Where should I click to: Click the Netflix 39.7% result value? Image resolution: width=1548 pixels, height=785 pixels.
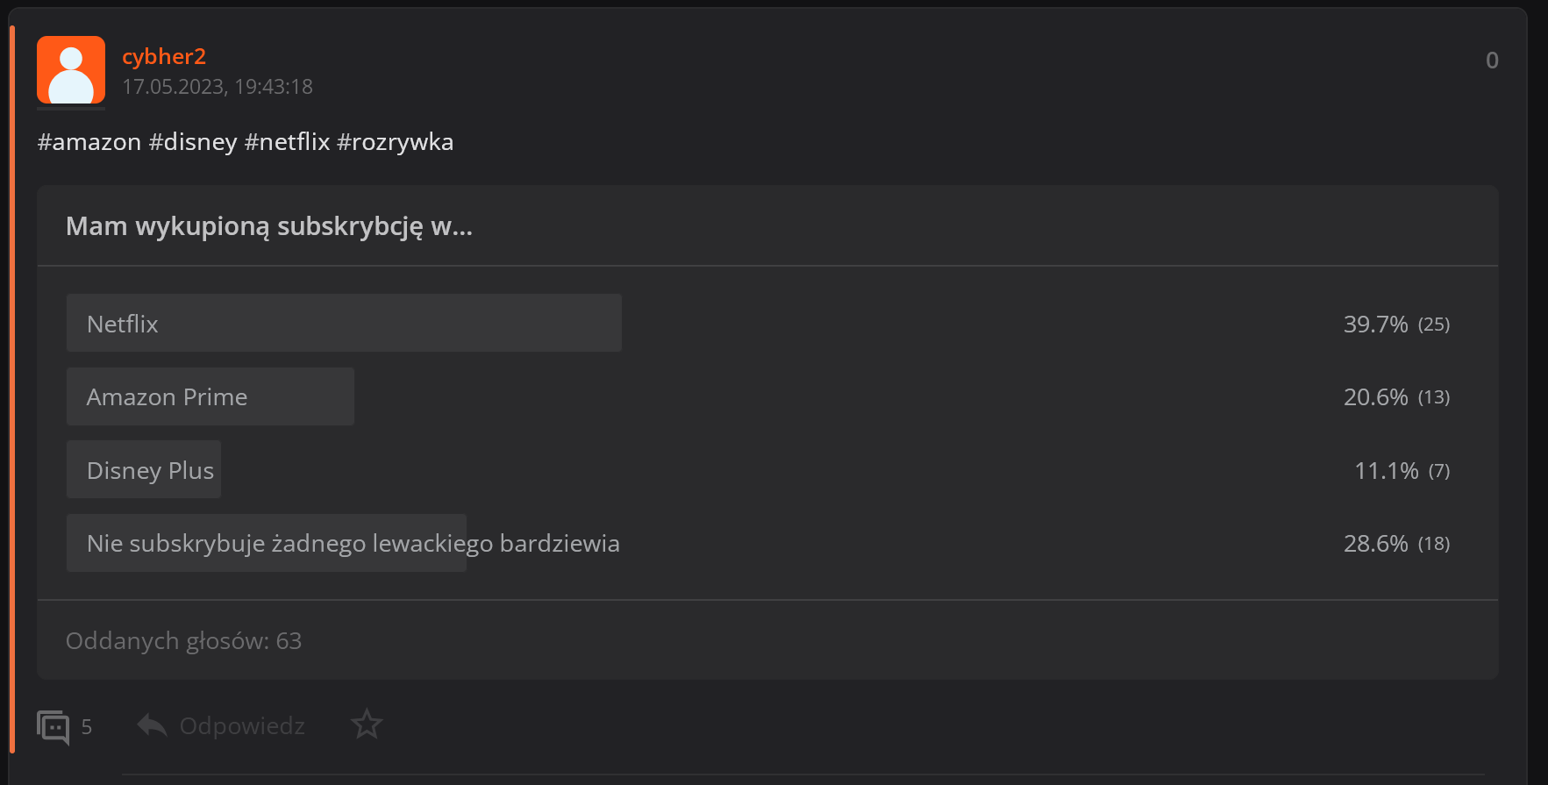[x=1375, y=325]
